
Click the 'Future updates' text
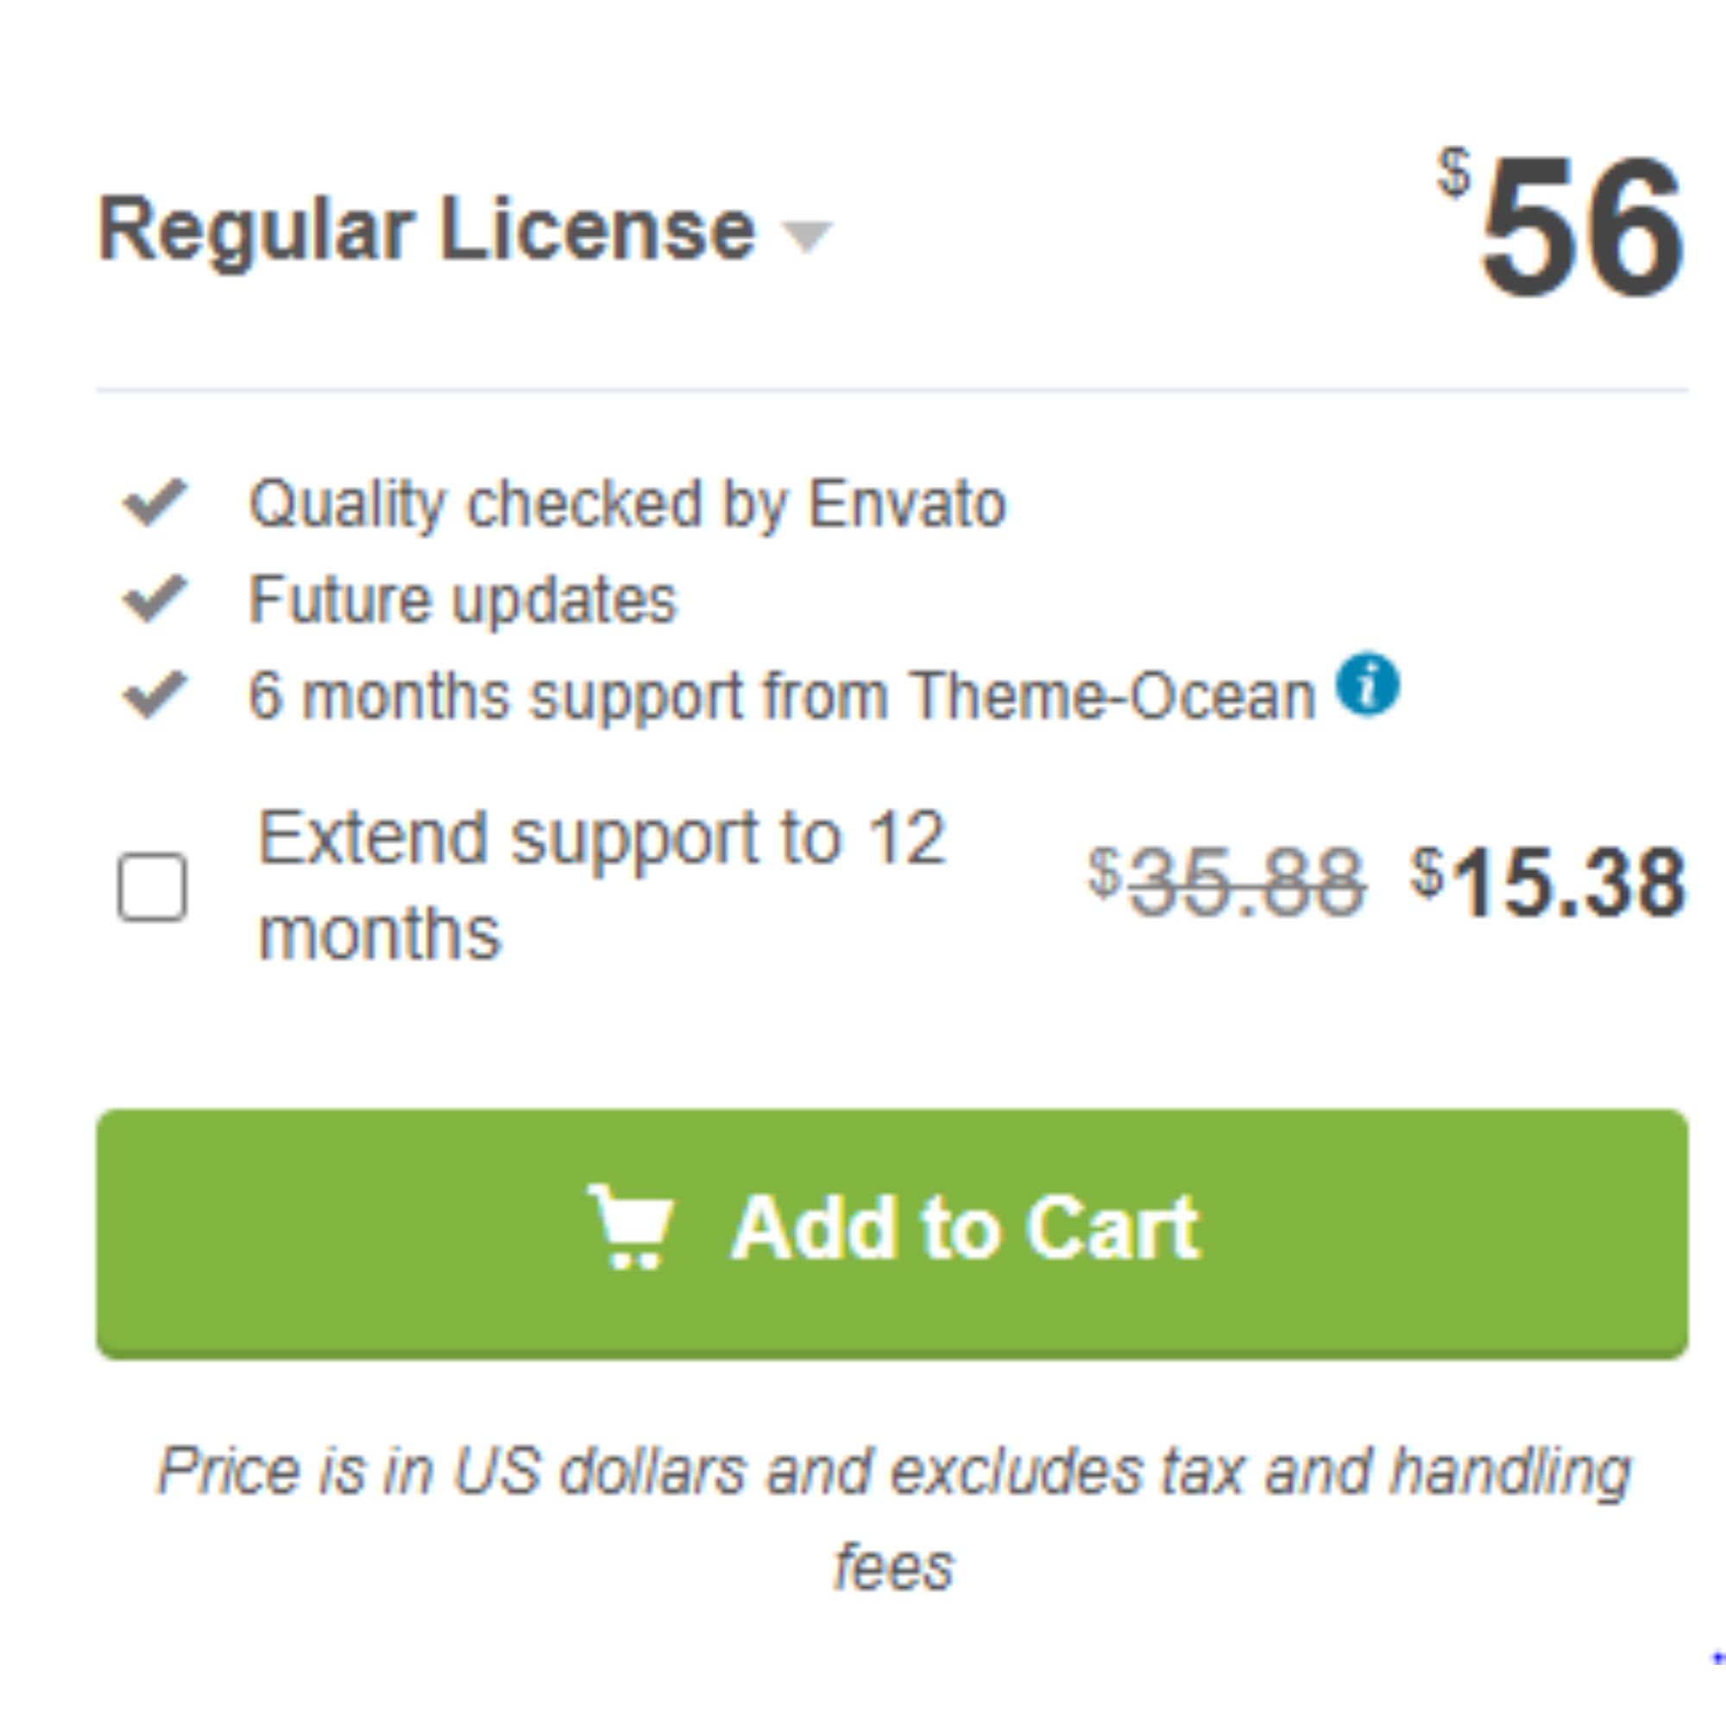pyautogui.click(x=463, y=600)
